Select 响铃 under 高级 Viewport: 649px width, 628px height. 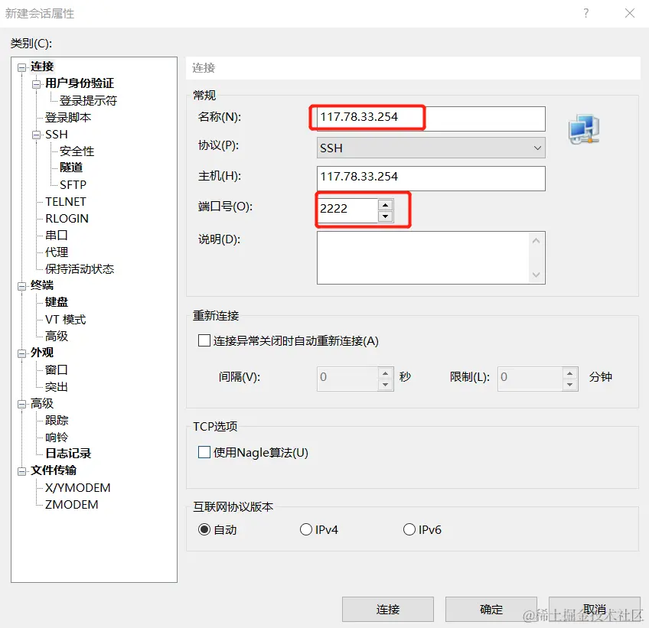(x=57, y=438)
